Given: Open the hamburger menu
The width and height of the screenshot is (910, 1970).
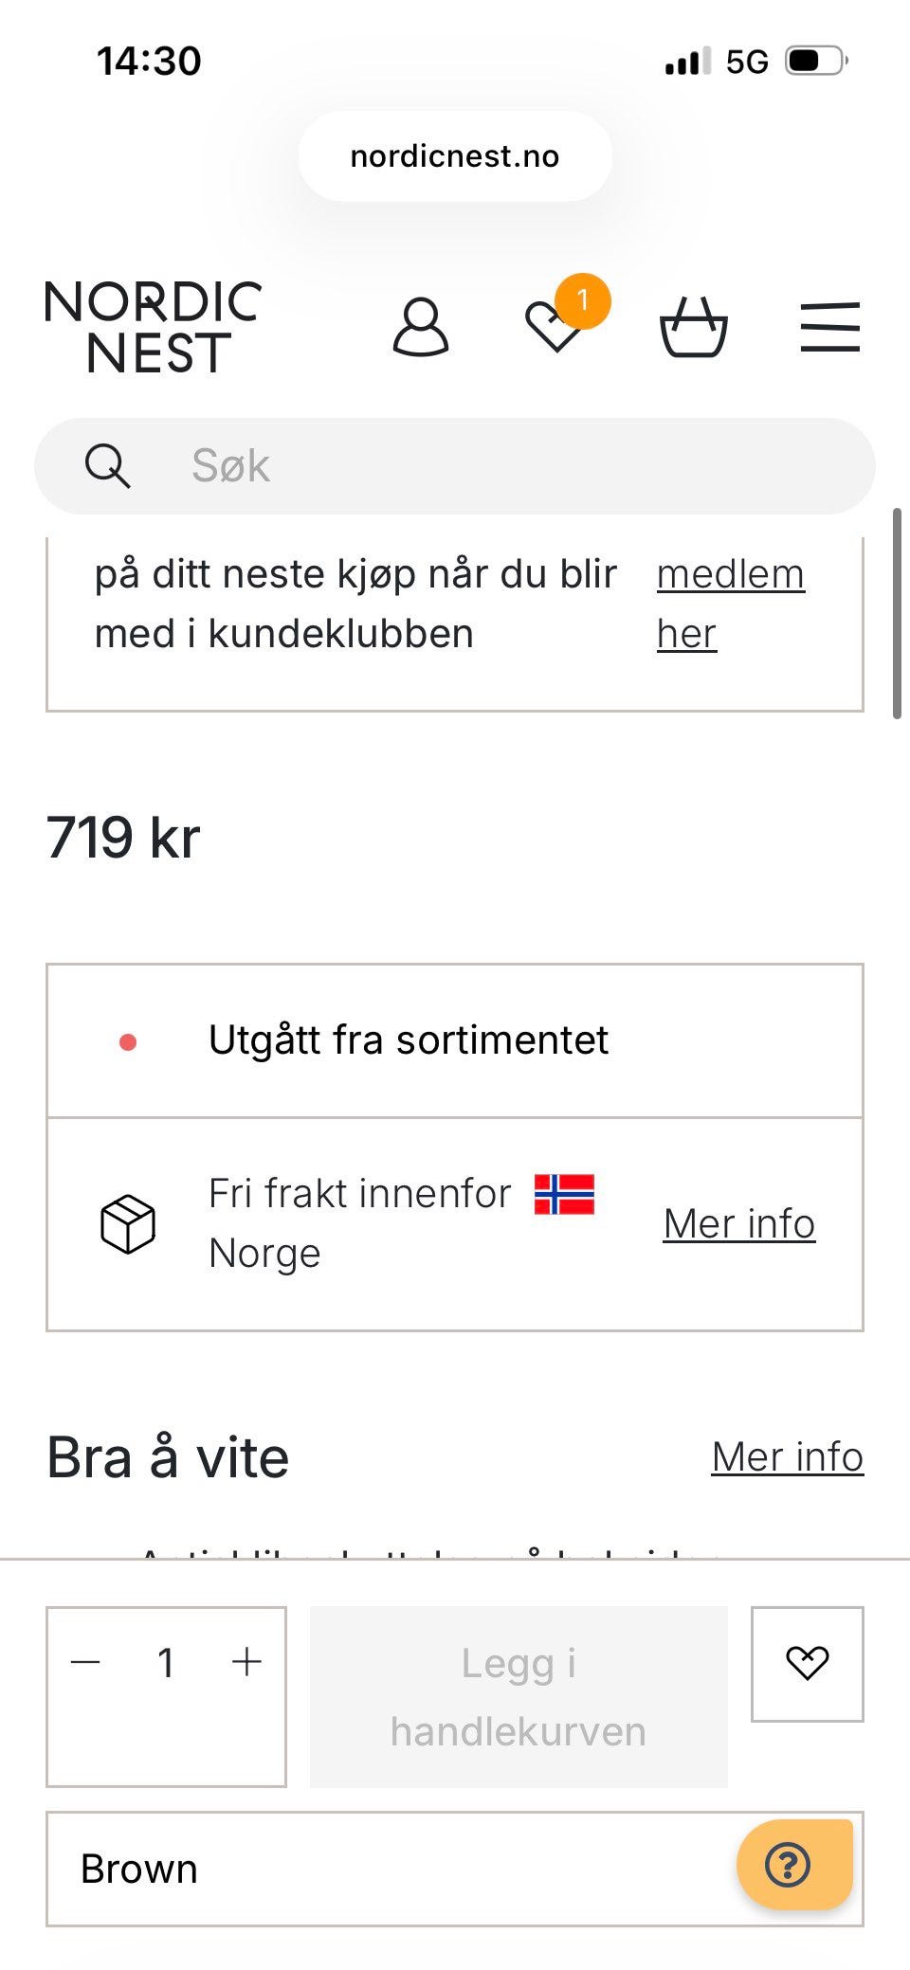Looking at the screenshot, I should (829, 328).
